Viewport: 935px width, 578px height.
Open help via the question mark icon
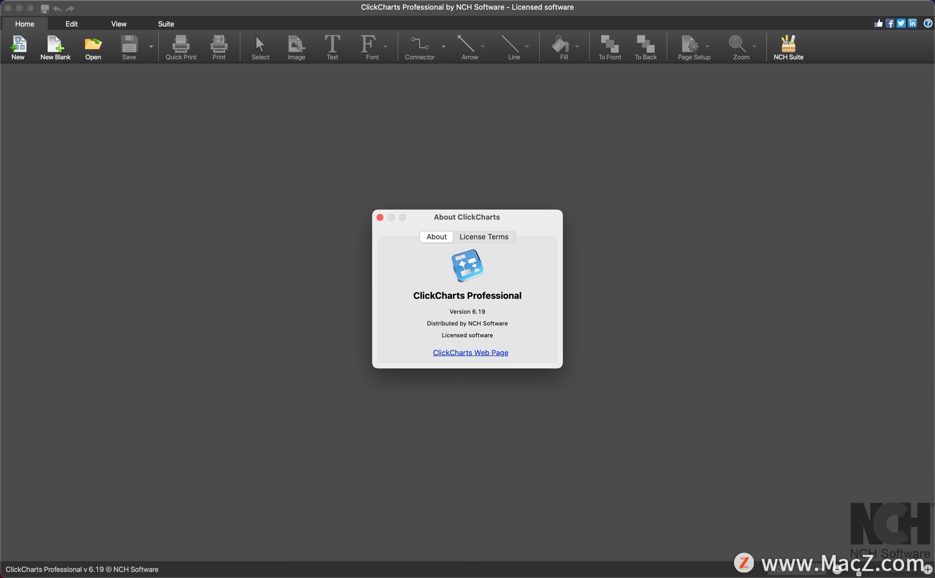click(x=928, y=24)
